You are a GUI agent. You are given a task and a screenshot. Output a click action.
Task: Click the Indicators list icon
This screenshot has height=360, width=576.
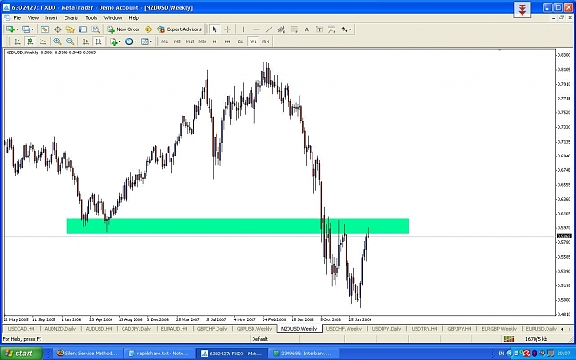113,41
